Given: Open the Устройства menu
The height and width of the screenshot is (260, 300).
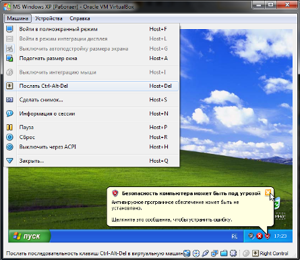Looking at the screenshot, I should click(x=49, y=18).
